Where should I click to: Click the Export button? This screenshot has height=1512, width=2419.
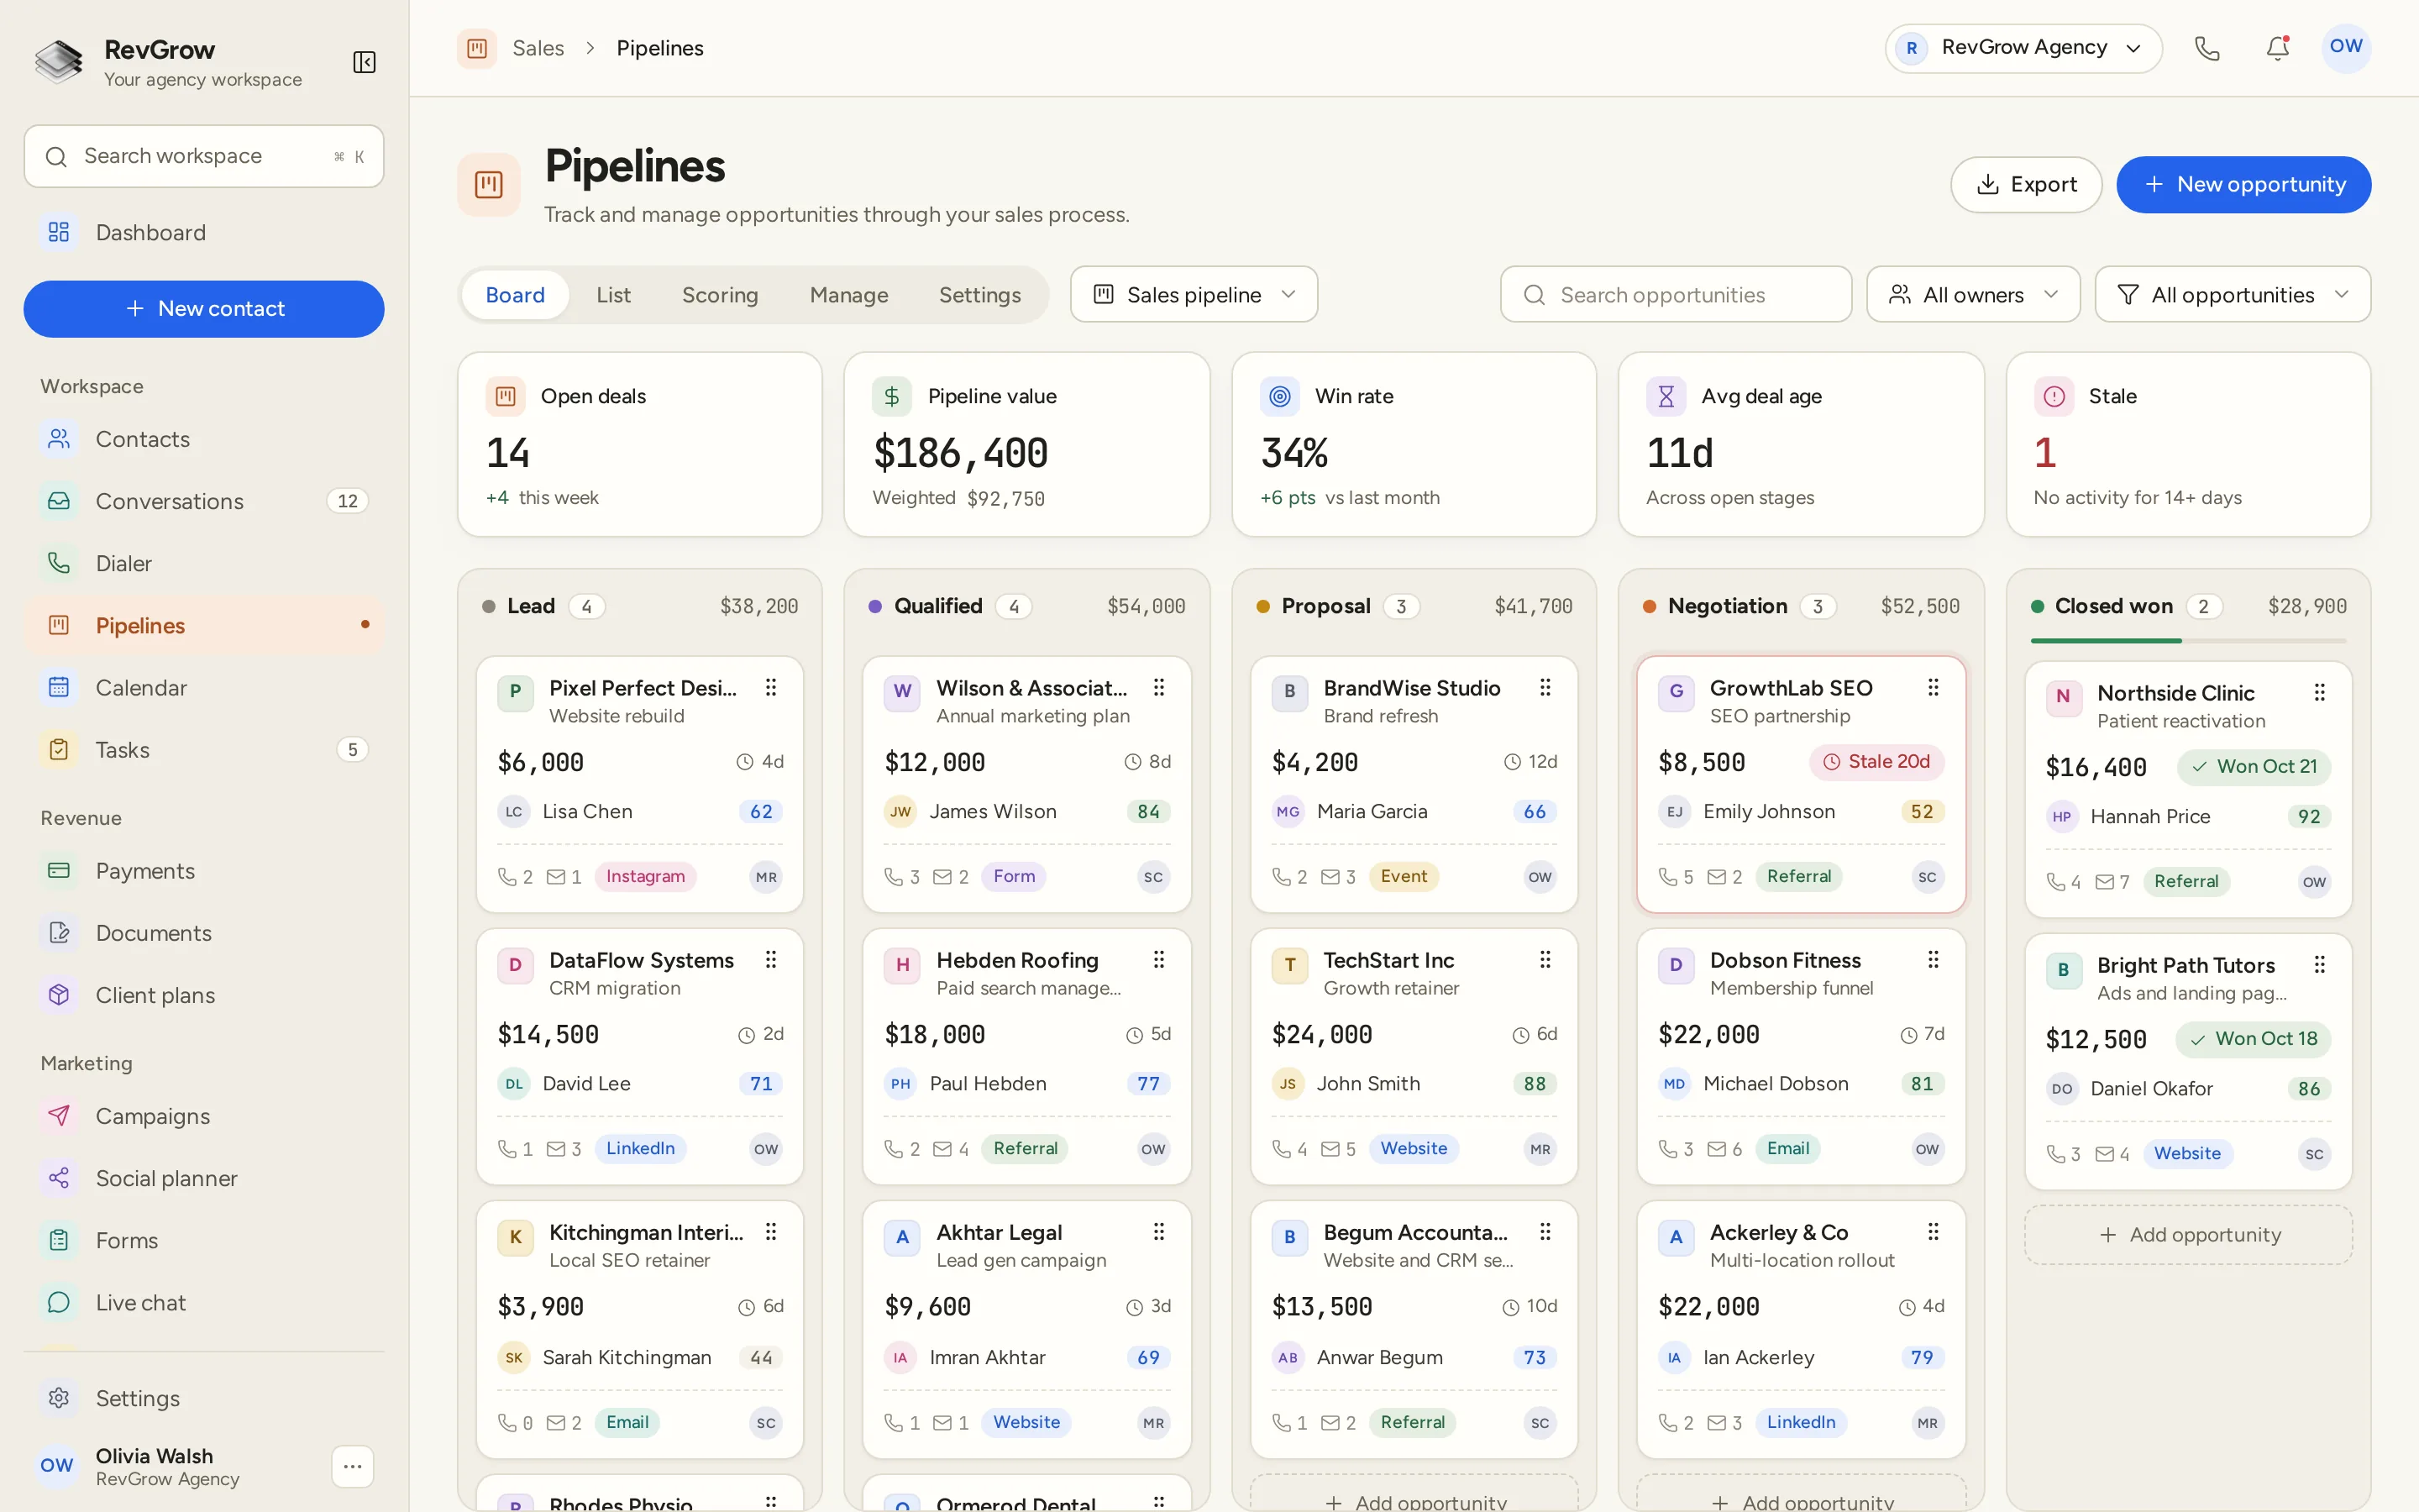click(x=2026, y=184)
